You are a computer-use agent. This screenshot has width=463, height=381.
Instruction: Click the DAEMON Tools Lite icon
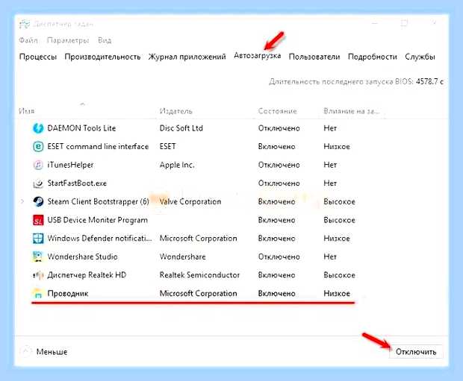pos(38,128)
